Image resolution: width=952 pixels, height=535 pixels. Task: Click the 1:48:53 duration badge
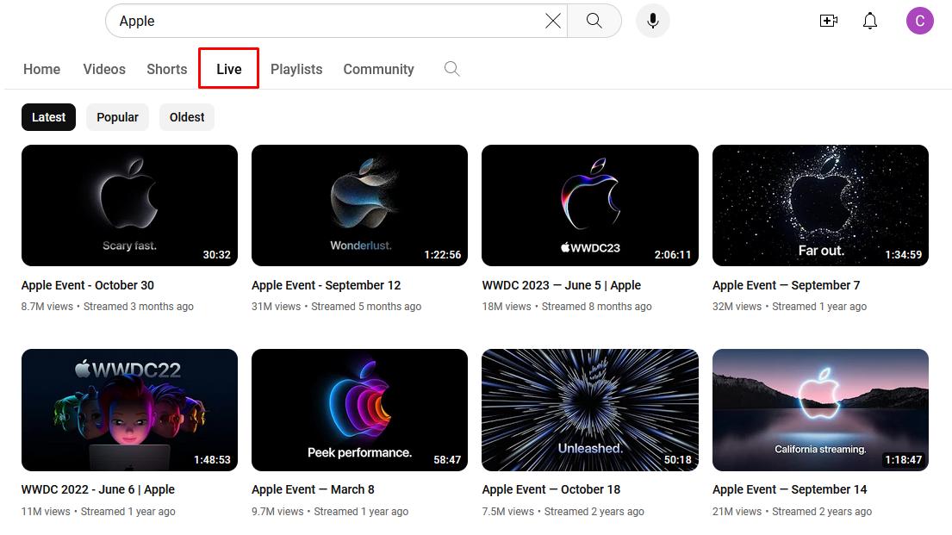pos(213,460)
